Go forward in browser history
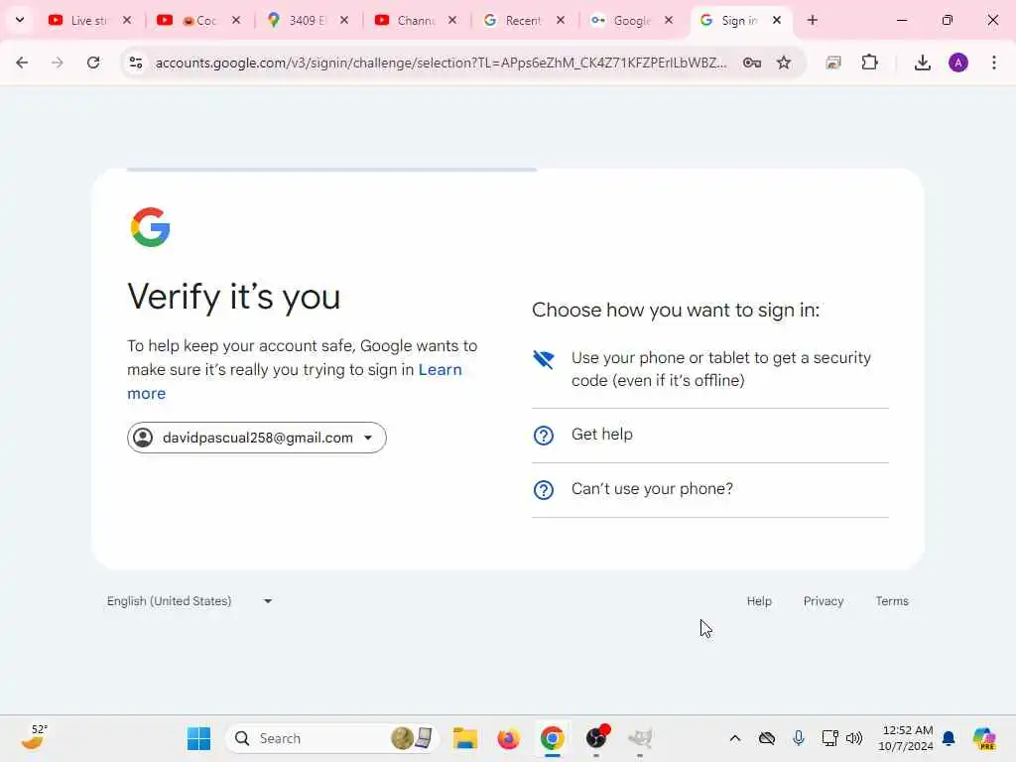 (57, 63)
